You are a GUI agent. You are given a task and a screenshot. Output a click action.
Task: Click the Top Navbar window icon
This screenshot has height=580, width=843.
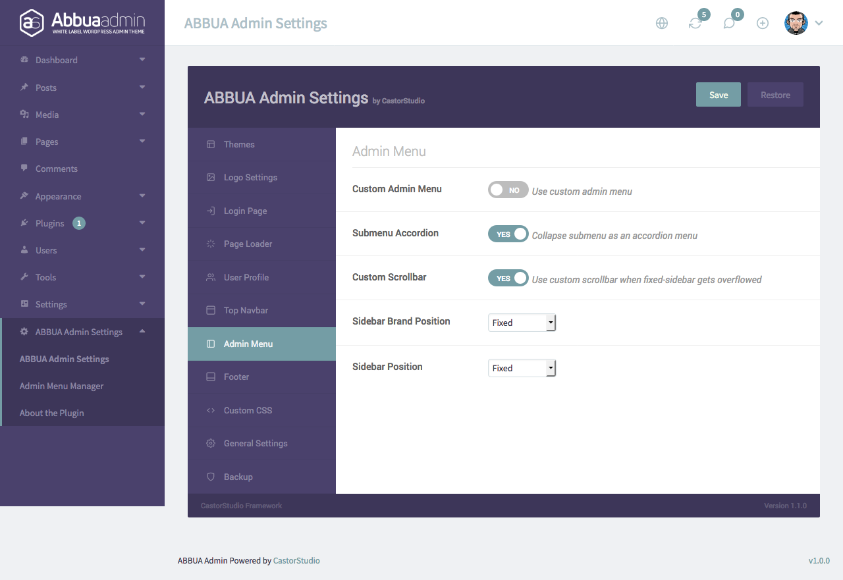point(211,310)
